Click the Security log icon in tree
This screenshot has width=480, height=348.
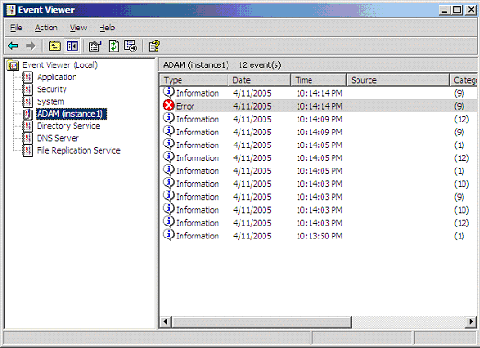click(x=28, y=89)
